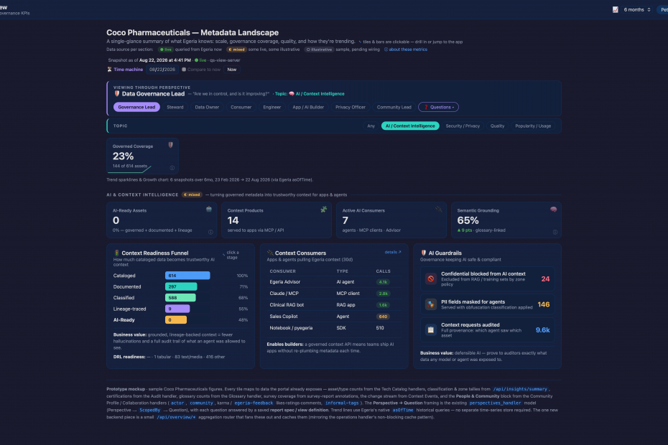The height and width of the screenshot is (445, 668).
Task: Select the AI / Context Intelligence topic filter
Action: [x=410, y=126]
